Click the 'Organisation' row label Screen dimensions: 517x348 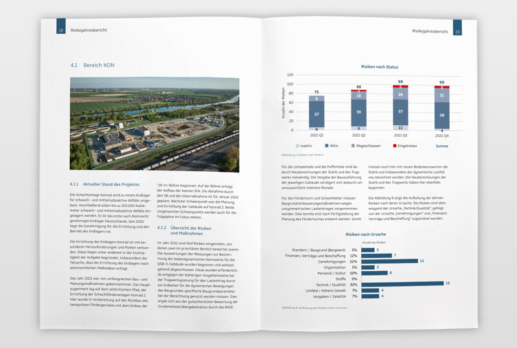[x=335, y=267]
